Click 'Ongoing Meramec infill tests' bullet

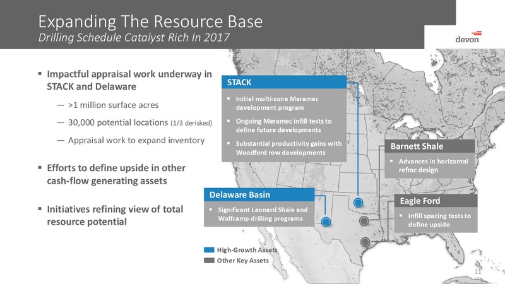click(283, 126)
